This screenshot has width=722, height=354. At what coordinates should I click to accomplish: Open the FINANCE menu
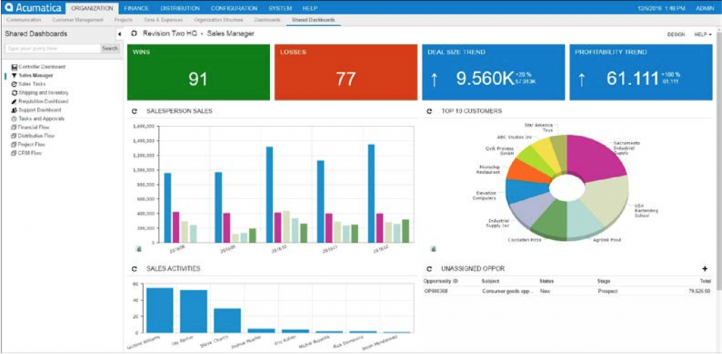[x=136, y=8]
